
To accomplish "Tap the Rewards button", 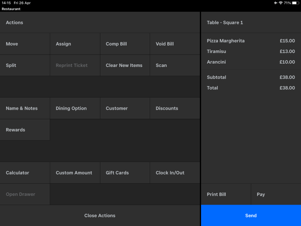I will [25, 130].
